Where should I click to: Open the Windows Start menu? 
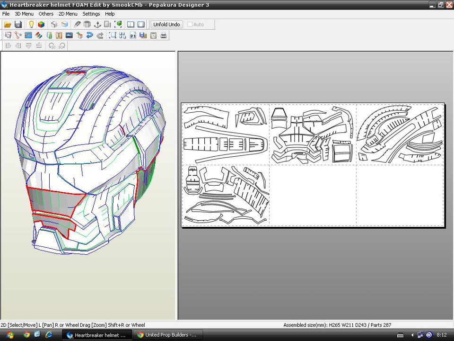click(x=10, y=335)
